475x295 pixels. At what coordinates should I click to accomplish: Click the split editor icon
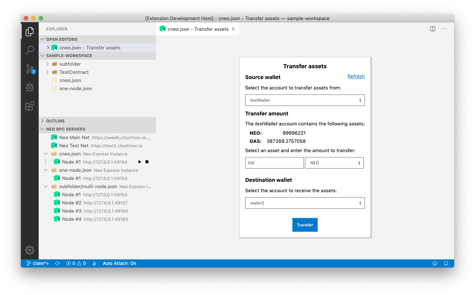point(433,29)
